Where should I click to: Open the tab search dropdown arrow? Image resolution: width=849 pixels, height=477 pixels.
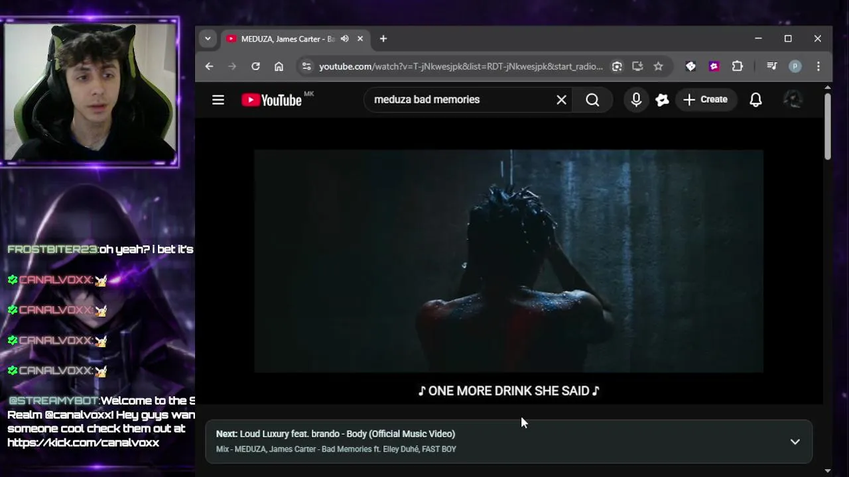coord(208,39)
